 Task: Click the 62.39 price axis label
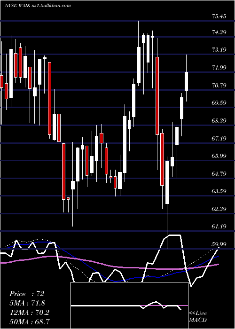[x=219, y=209]
